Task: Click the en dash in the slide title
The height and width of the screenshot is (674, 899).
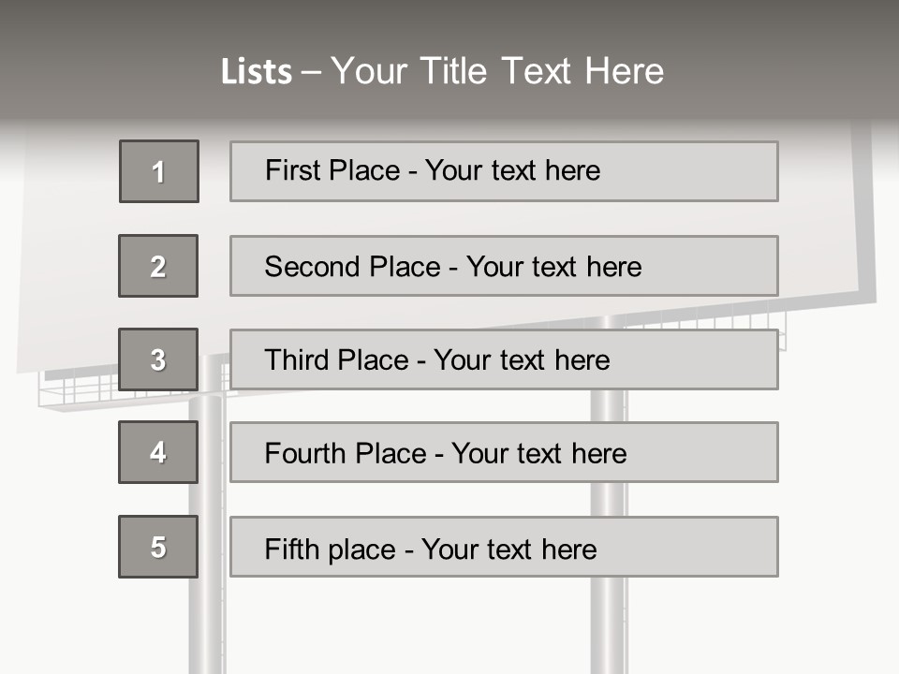Action: point(311,72)
